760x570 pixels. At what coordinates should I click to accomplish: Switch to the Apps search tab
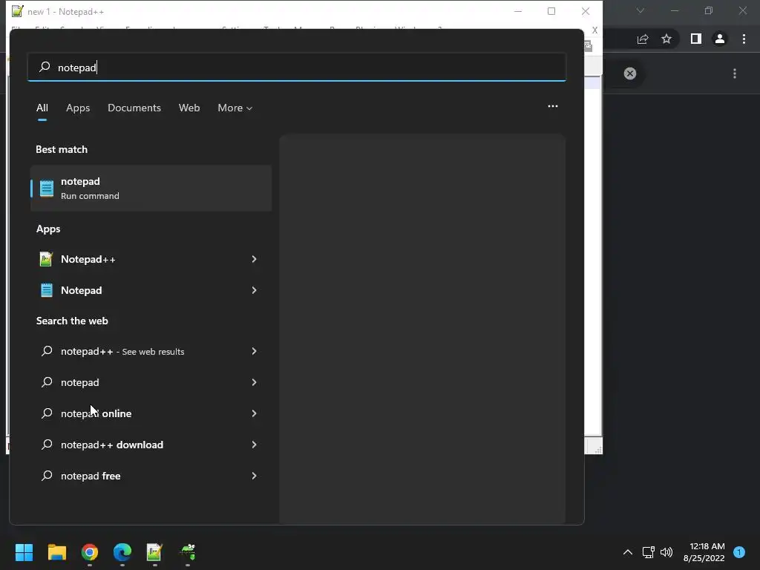point(78,108)
